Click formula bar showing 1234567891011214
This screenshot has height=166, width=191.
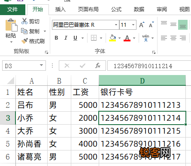pos(149,66)
